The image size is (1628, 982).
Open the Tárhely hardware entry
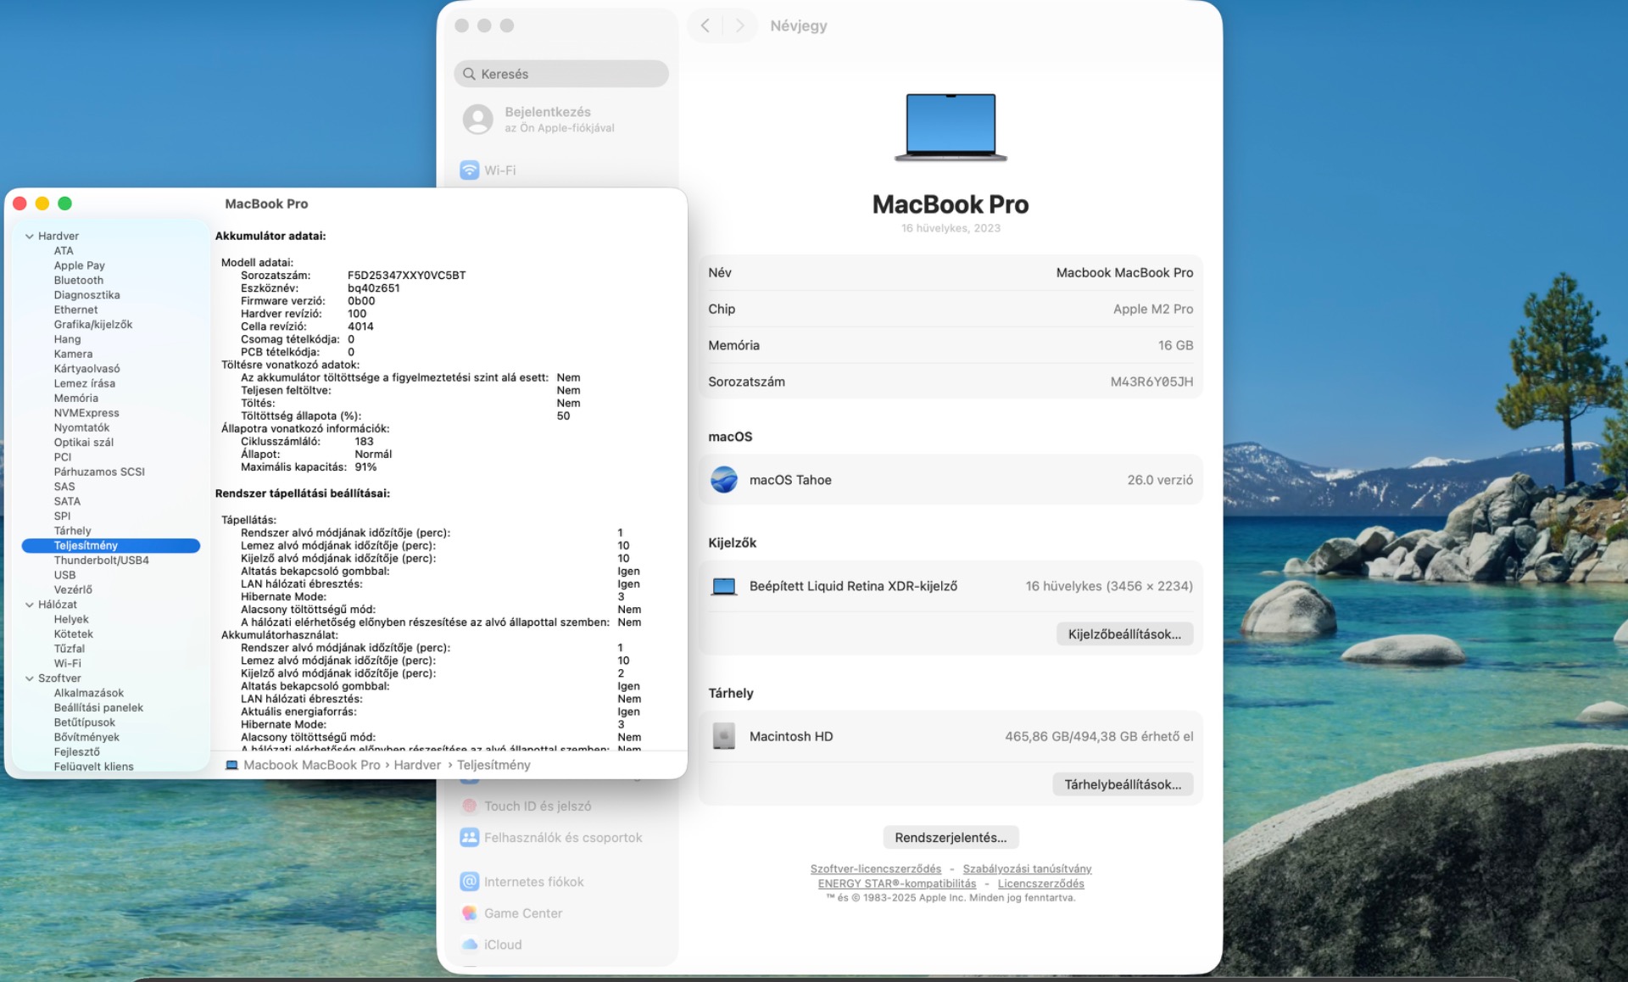72,531
